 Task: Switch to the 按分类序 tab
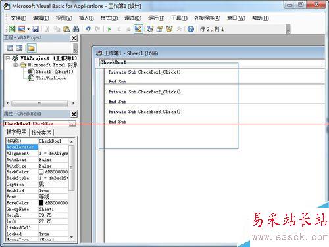click(41, 133)
